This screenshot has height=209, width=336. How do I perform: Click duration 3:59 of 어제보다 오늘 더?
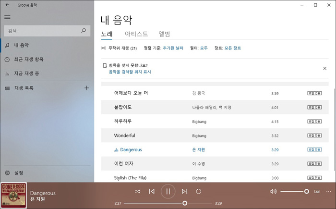coord(275,94)
